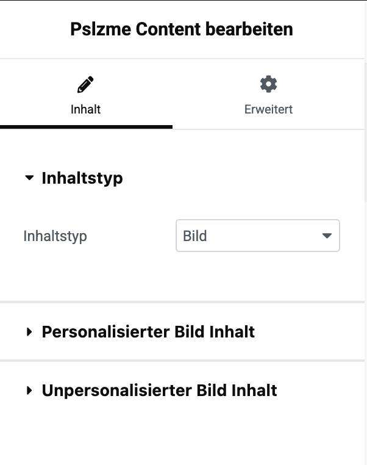
Task: Click divider line above Personalisierter Bild Inhalt
Action: click(x=183, y=301)
